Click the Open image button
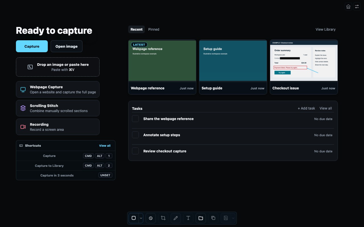This screenshot has height=227, width=364. (x=67, y=46)
